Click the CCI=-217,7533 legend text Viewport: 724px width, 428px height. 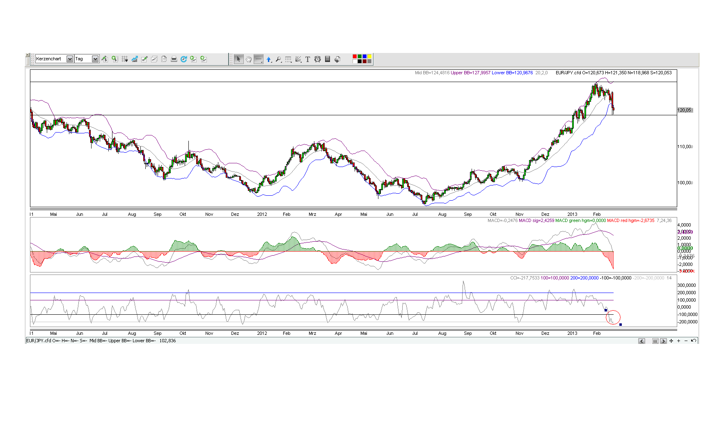(525, 278)
